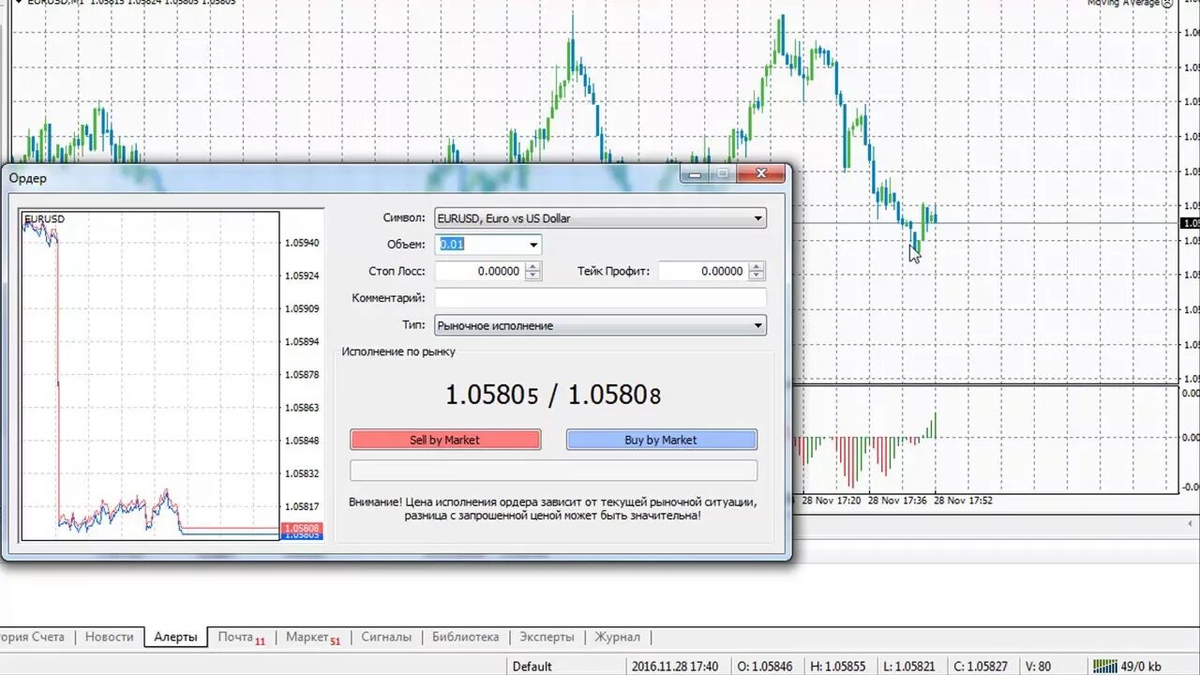Click the 49/0 kb traffic indicator

click(x=1142, y=666)
